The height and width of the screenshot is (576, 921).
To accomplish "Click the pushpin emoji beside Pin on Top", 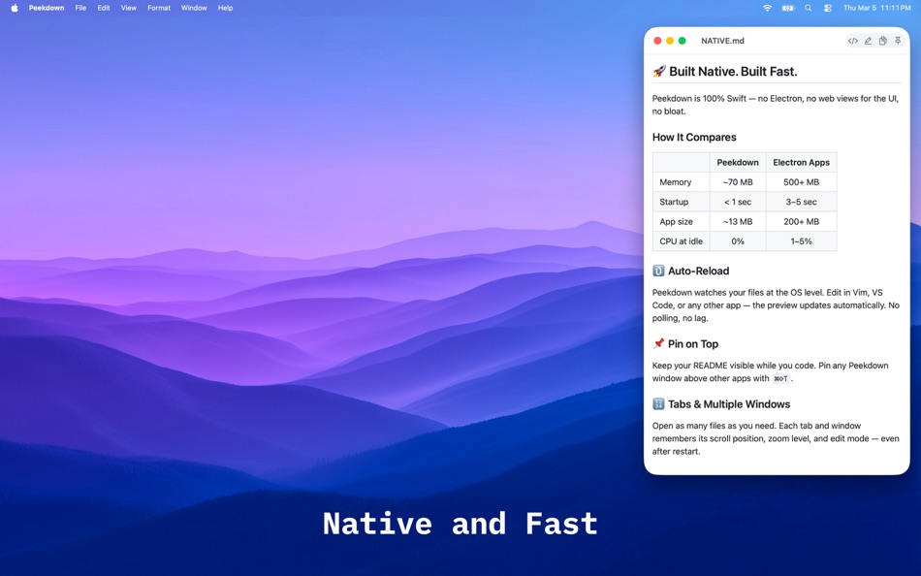I will tap(658, 343).
